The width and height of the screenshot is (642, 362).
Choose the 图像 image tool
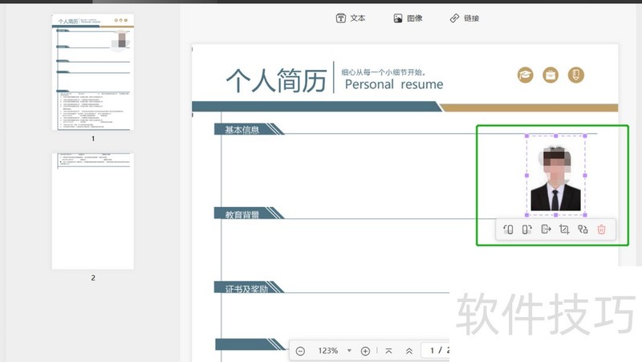(x=408, y=18)
